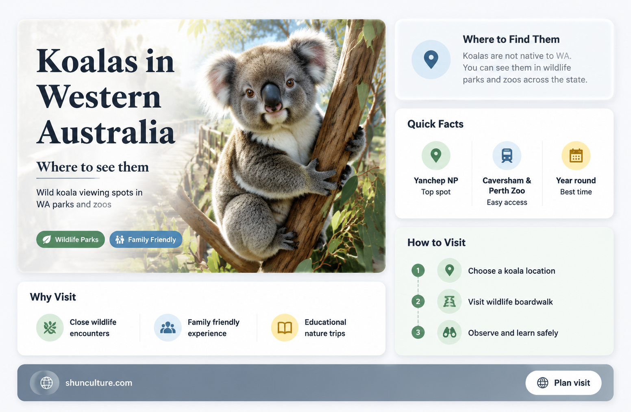The width and height of the screenshot is (631, 412).
Task: Click the Year round label
Action: coord(576,181)
